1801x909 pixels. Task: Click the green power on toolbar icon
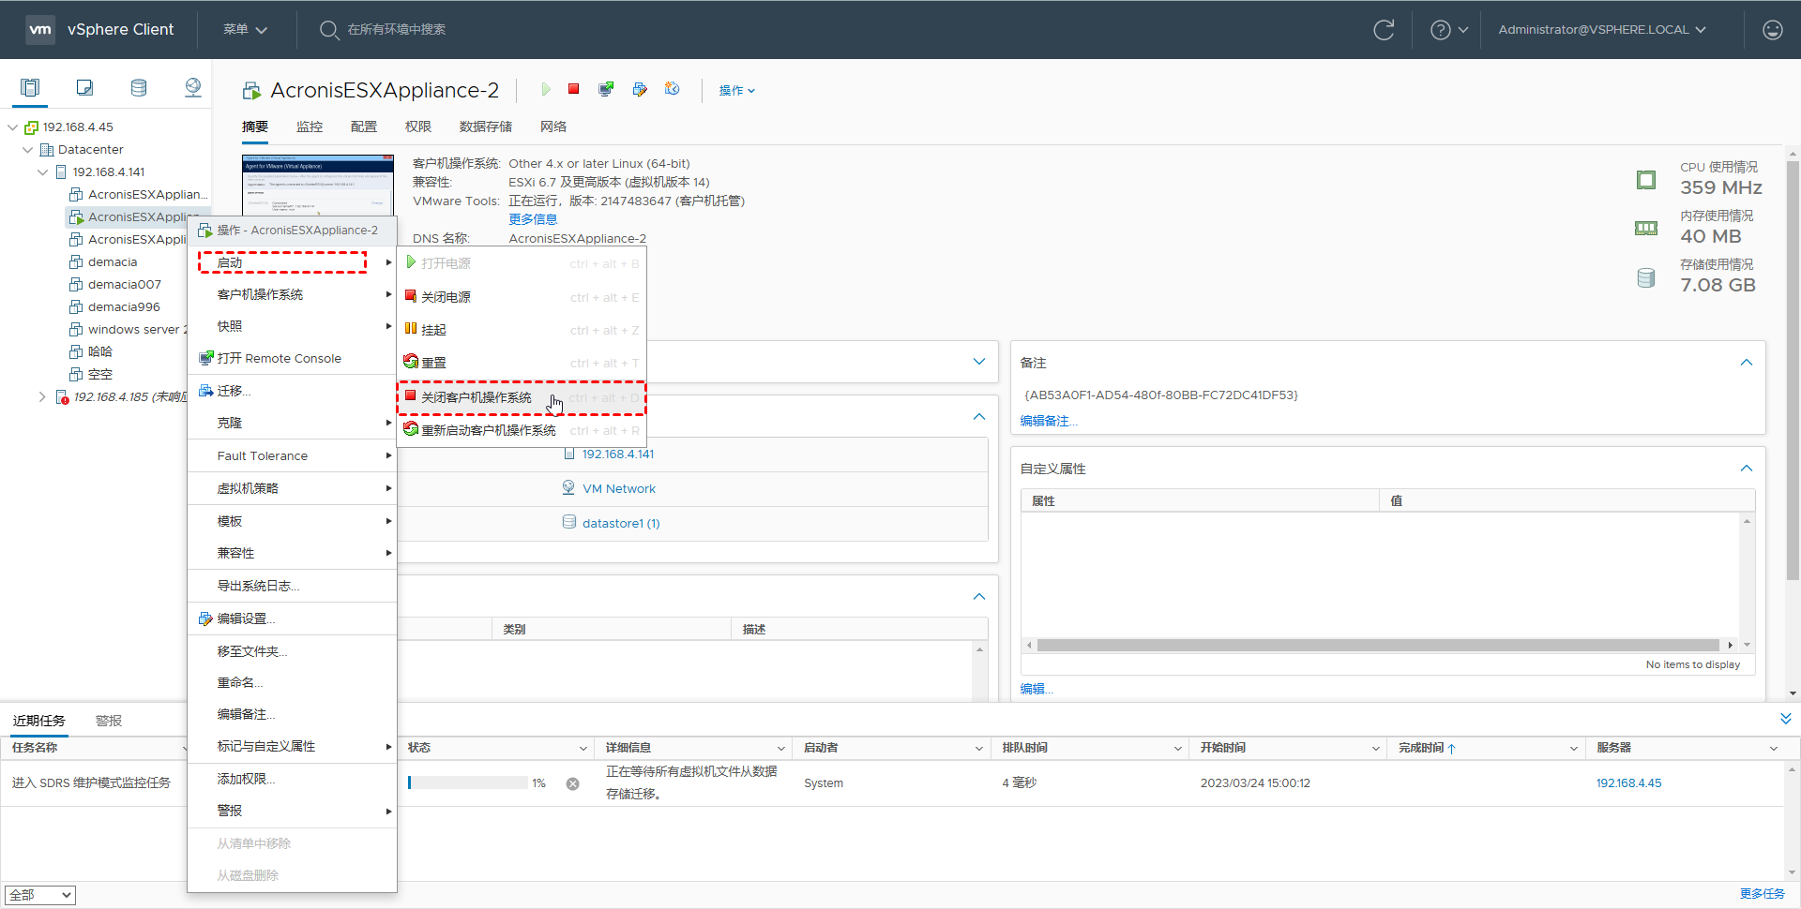(546, 89)
